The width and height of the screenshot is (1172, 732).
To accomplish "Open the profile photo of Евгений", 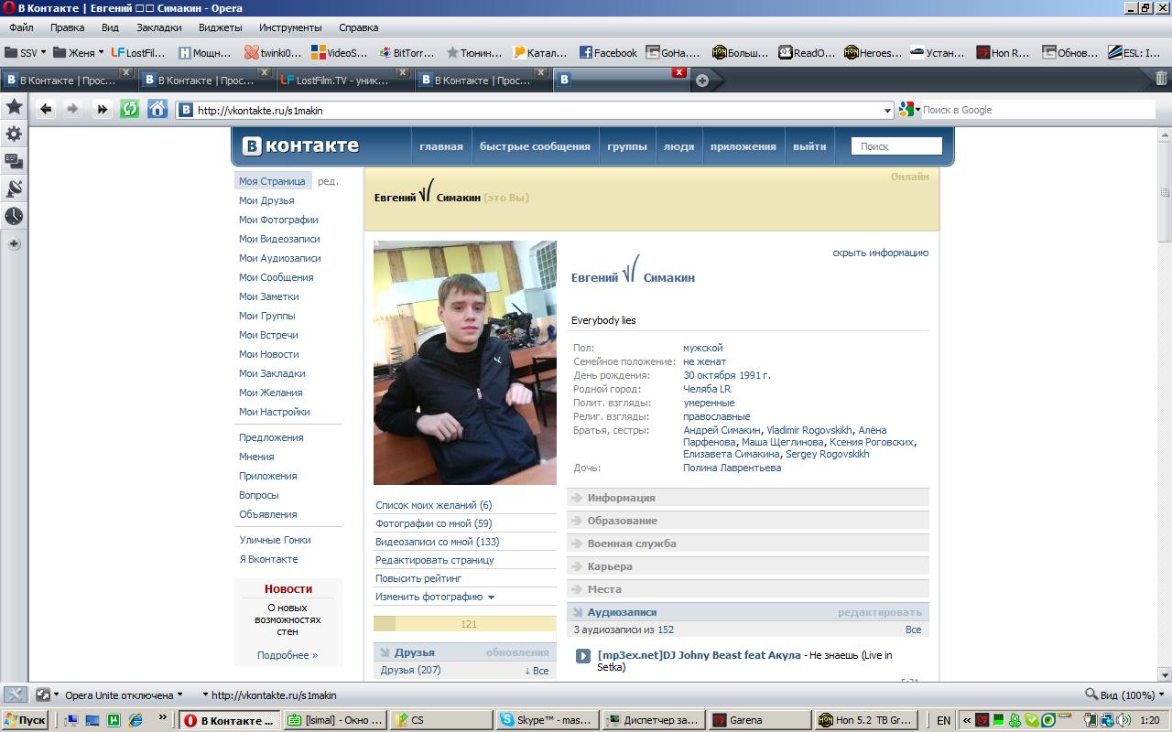I will point(464,362).
